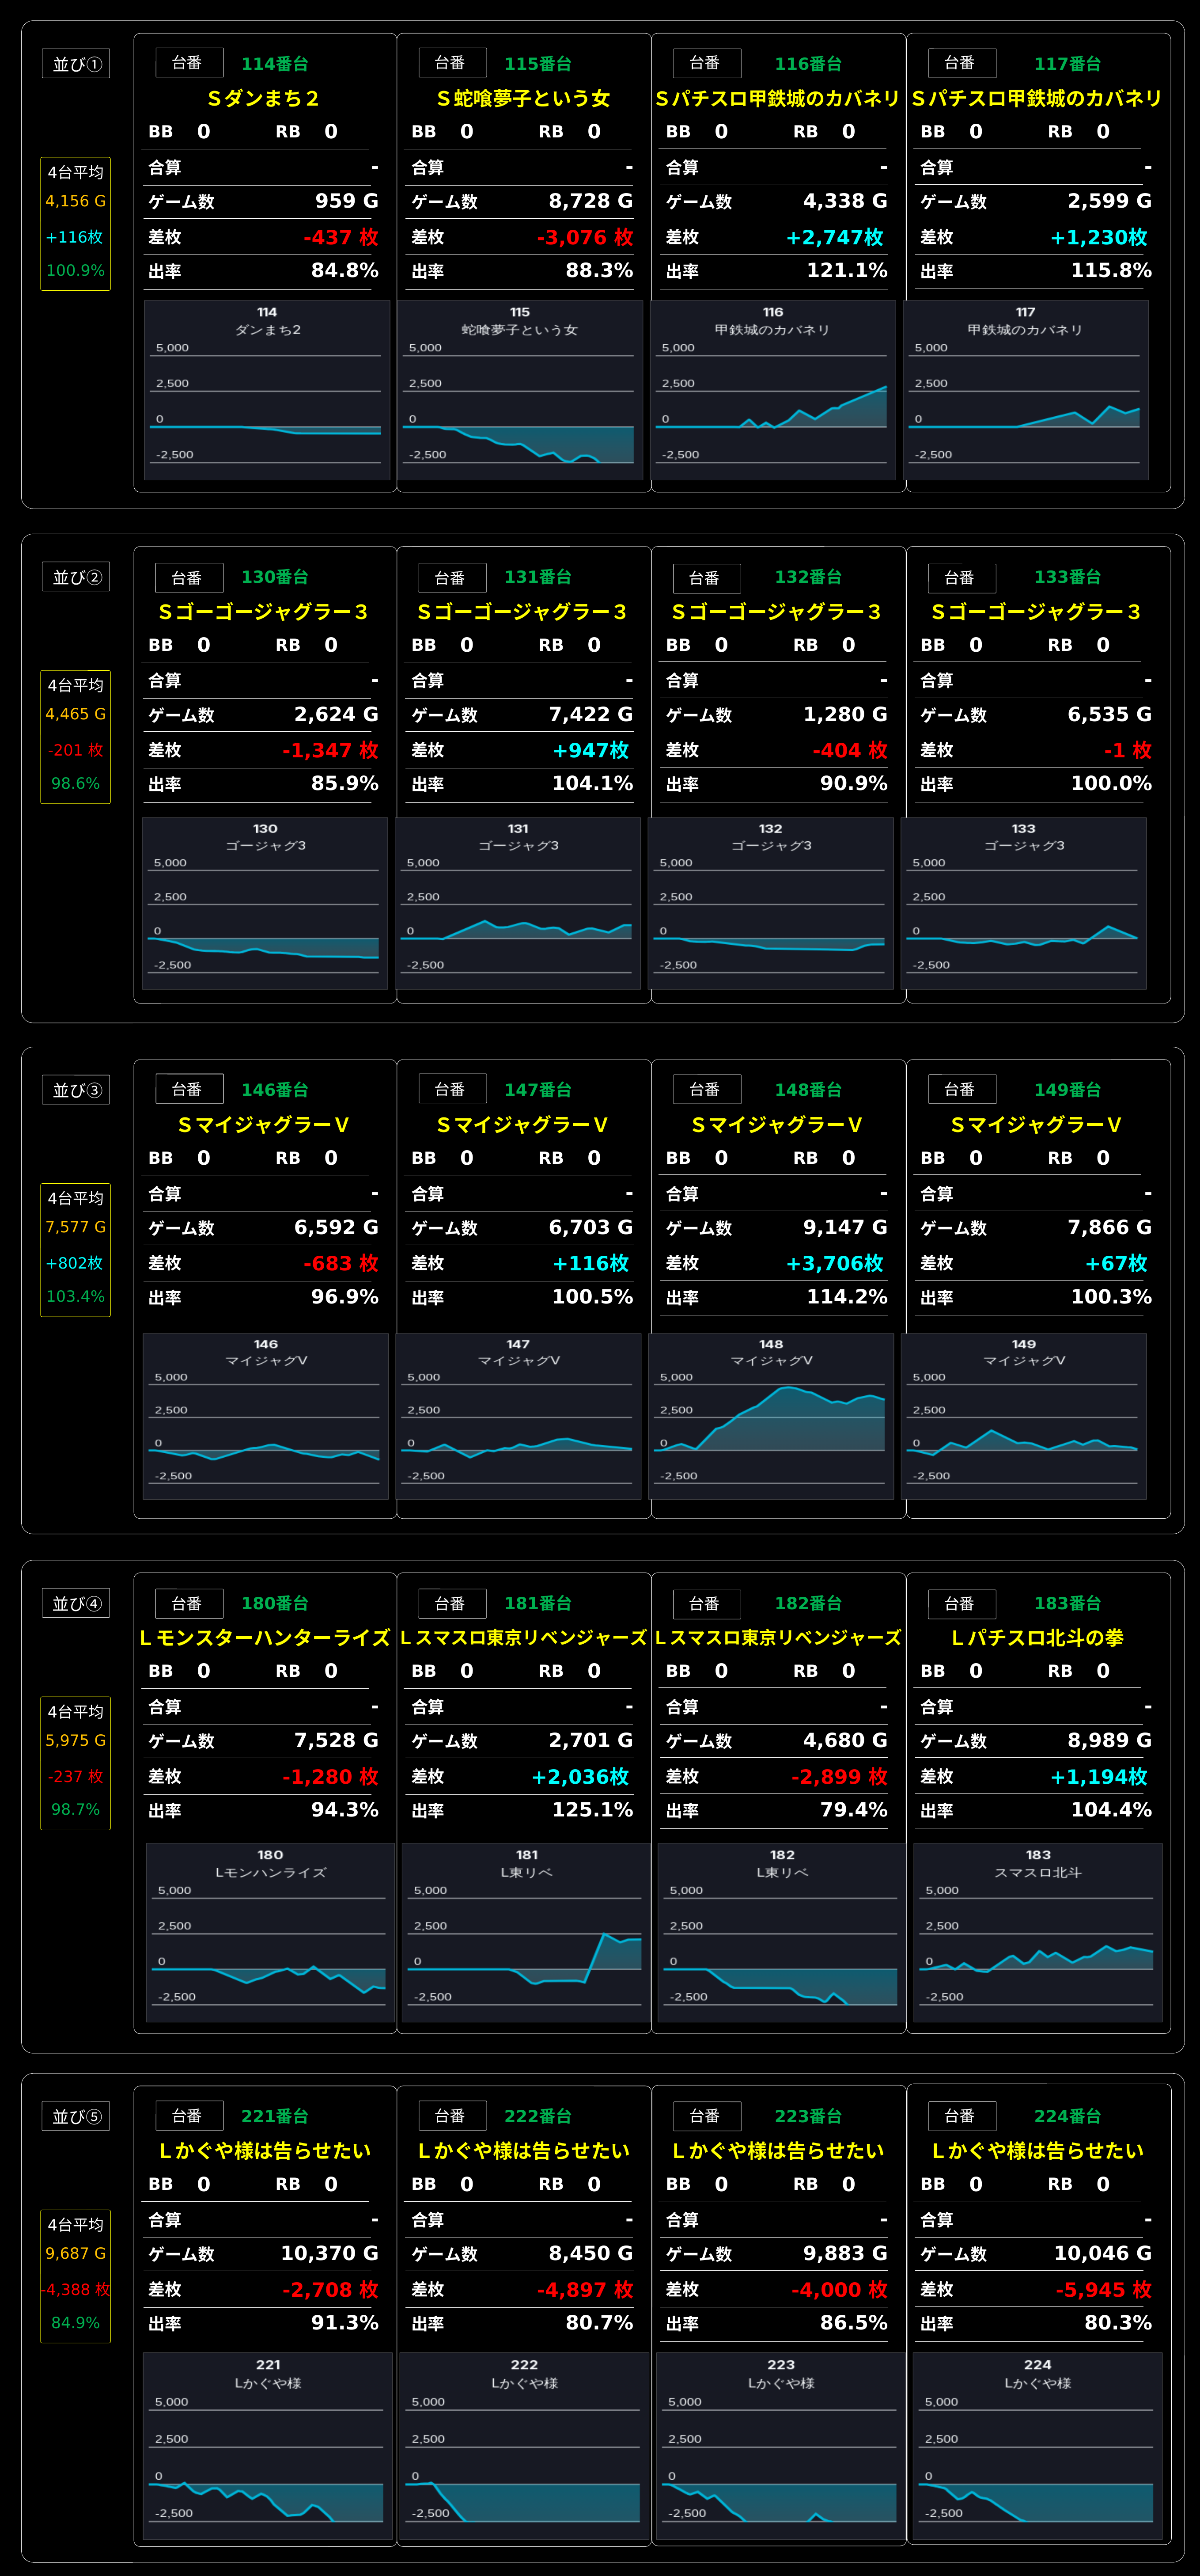Open the slump graph for 115 蛇喰夢子という女
Viewport: 1200px width, 2576px height.
(519, 390)
